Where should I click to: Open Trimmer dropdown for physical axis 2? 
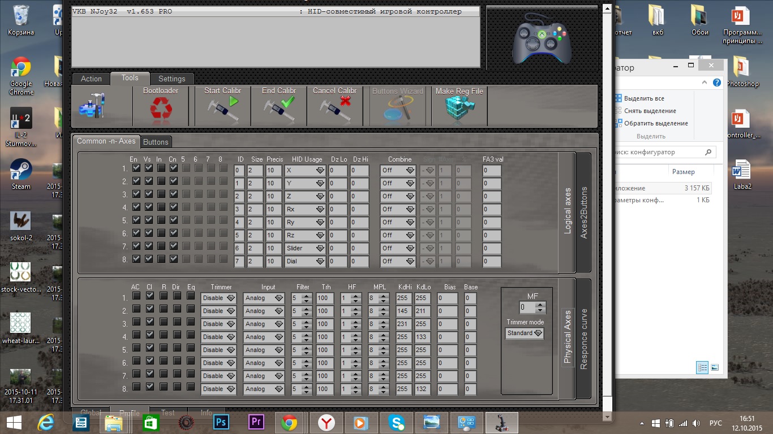point(218,311)
